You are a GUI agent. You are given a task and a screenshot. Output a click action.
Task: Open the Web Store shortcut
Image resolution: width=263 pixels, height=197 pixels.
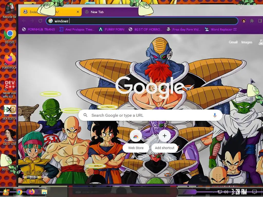coord(136,141)
